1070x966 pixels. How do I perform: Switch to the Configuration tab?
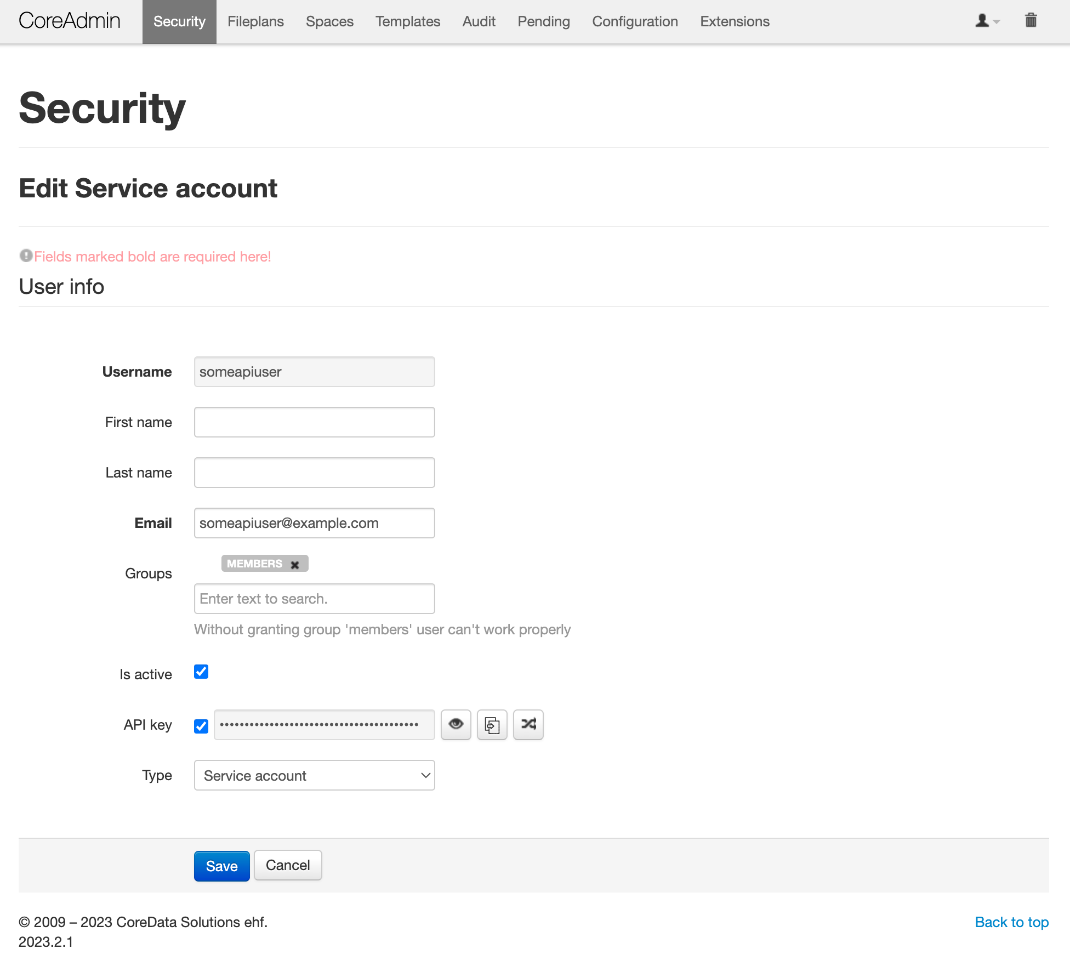pyautogui.click(x=635, y=21)
